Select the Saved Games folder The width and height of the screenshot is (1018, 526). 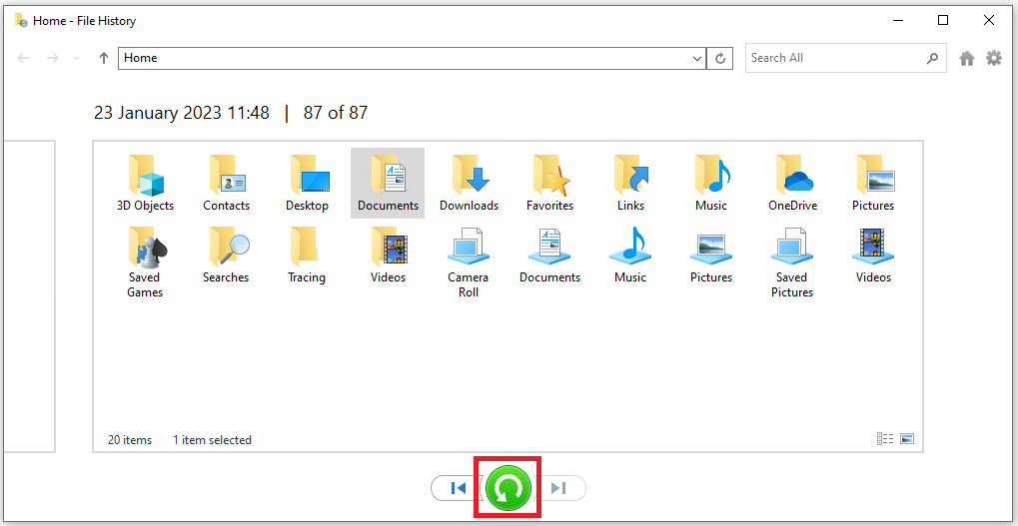tap(145, 263)
